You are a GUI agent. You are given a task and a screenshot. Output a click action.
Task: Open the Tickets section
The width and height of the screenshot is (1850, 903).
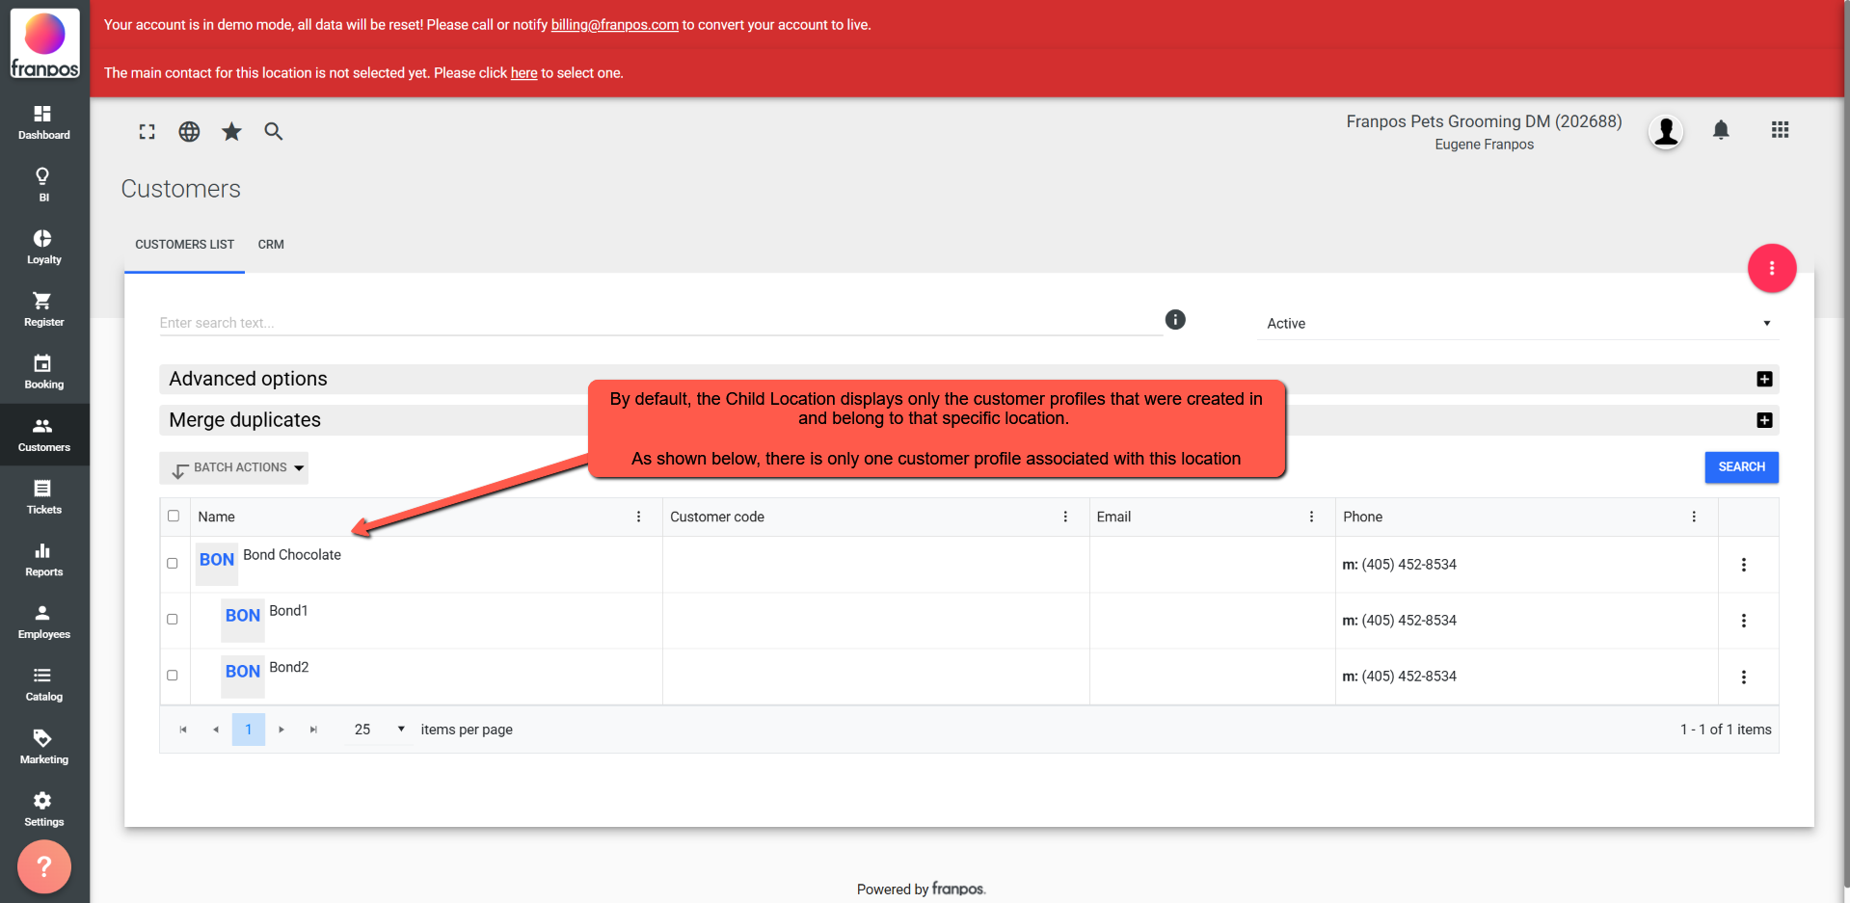[43, 497]
